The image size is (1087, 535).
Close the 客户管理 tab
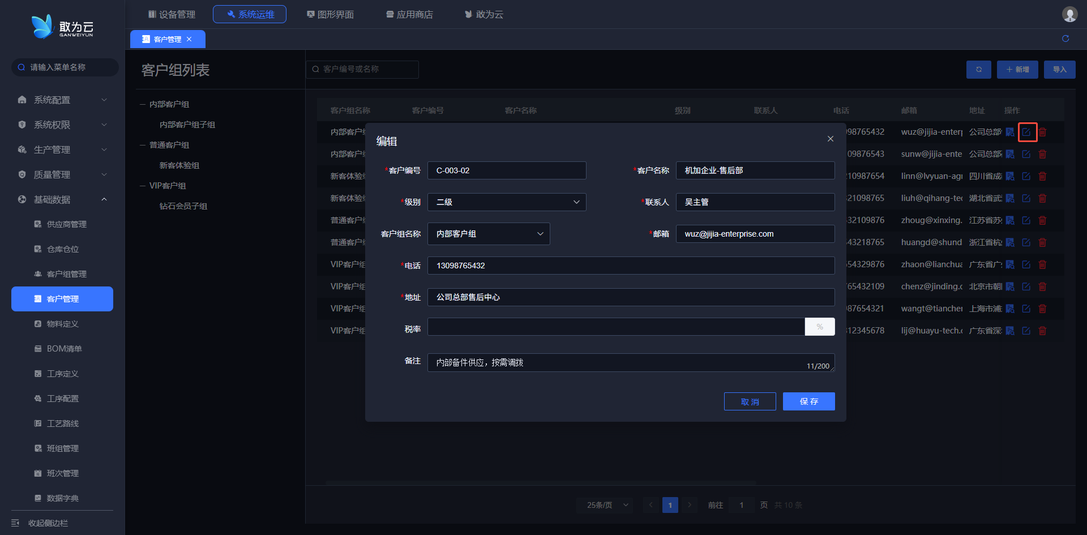click(189, 39)
